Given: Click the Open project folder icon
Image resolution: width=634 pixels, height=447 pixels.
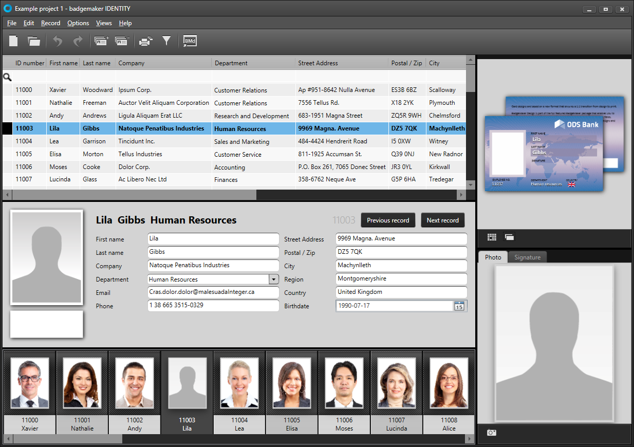Looking at the screenshot, I should tap(34, 41).
